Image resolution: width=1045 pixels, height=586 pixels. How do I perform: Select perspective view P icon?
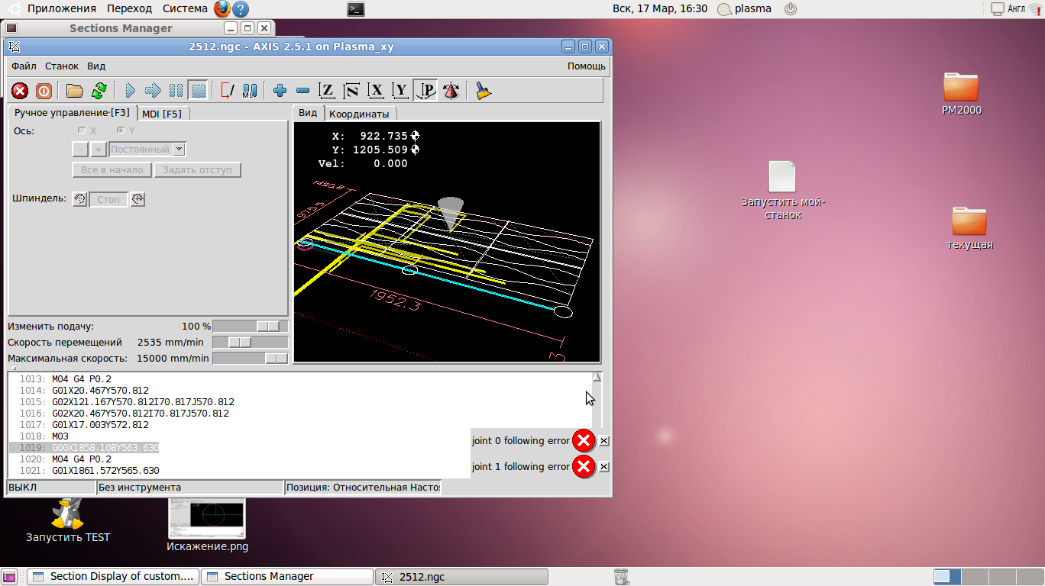tap(425, 92)
